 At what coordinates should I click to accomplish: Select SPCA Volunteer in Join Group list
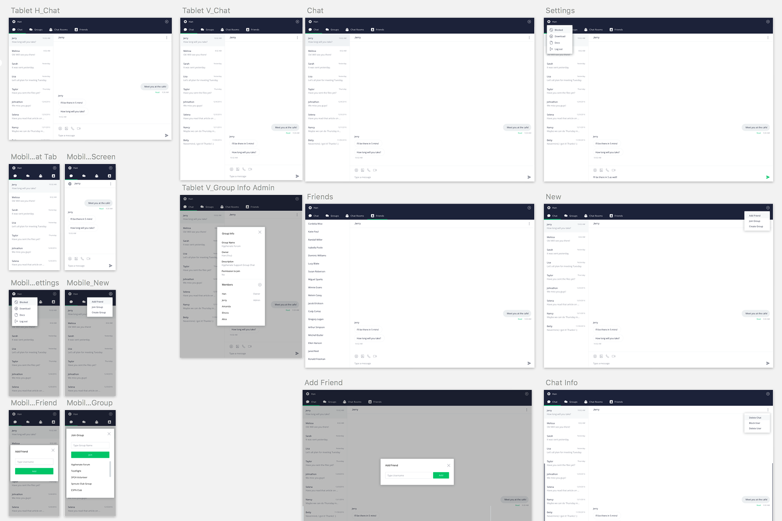(x=79, y=477)
